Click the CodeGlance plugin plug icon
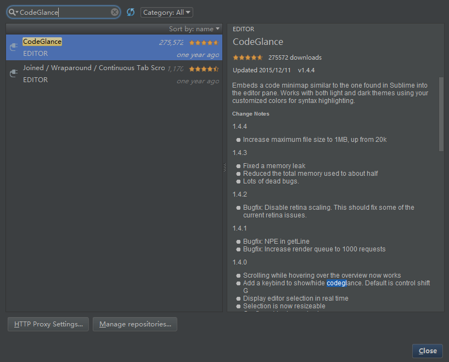The height and width of the screenshot is (362, 449). pos(14,47)
